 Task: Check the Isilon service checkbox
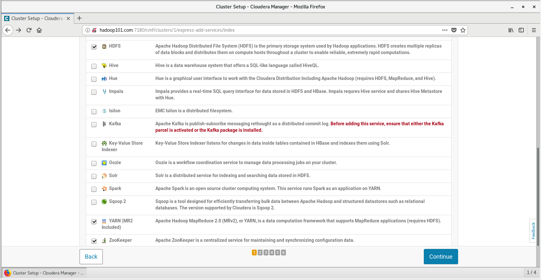click(x=94, y=111)
